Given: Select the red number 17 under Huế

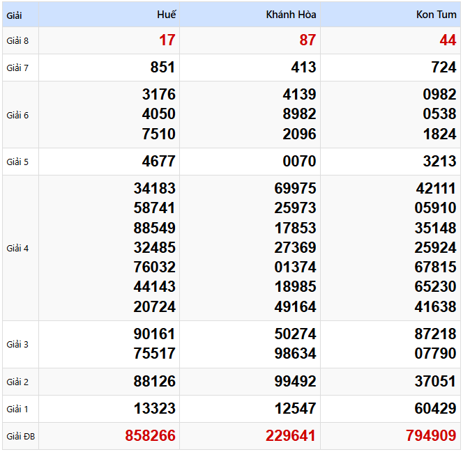Looking at the screenshot, I should coord(167,40).
